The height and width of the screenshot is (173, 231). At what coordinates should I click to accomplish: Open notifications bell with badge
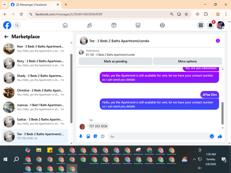click(211, 25)
